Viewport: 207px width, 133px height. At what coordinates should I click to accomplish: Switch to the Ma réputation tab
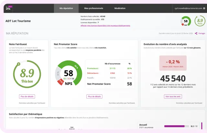point(66,8)
